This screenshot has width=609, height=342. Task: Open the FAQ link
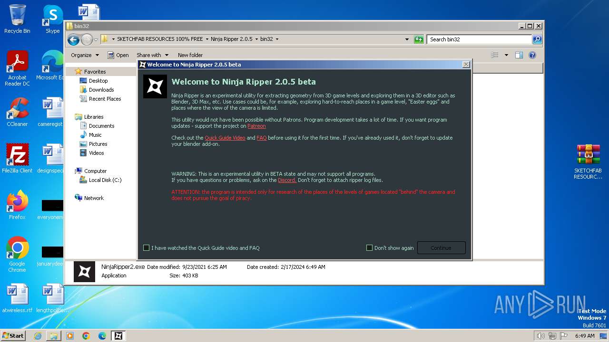pos(262,138)
